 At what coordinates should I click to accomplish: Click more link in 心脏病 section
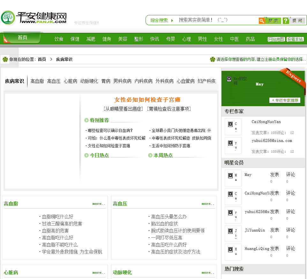99,273
